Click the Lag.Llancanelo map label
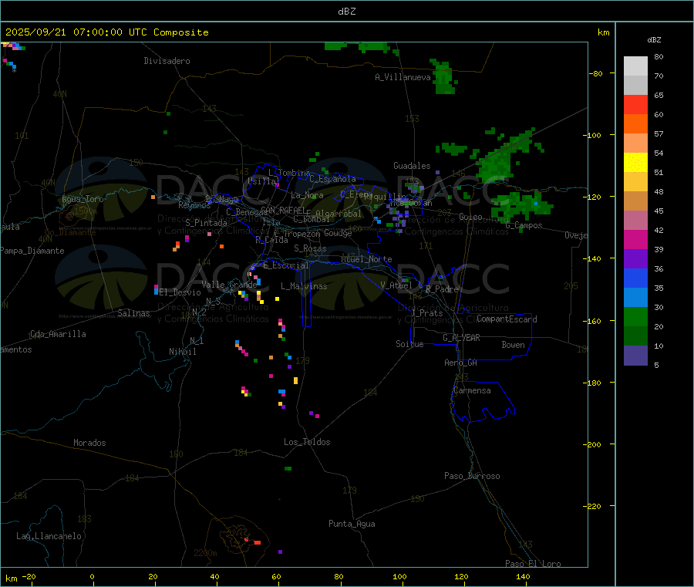694x587 pixels. click(49, 536)
